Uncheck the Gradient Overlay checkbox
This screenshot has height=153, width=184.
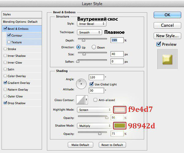coord(5,83)
